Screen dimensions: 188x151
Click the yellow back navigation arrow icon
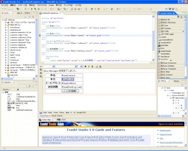click(x=138, y=9)
